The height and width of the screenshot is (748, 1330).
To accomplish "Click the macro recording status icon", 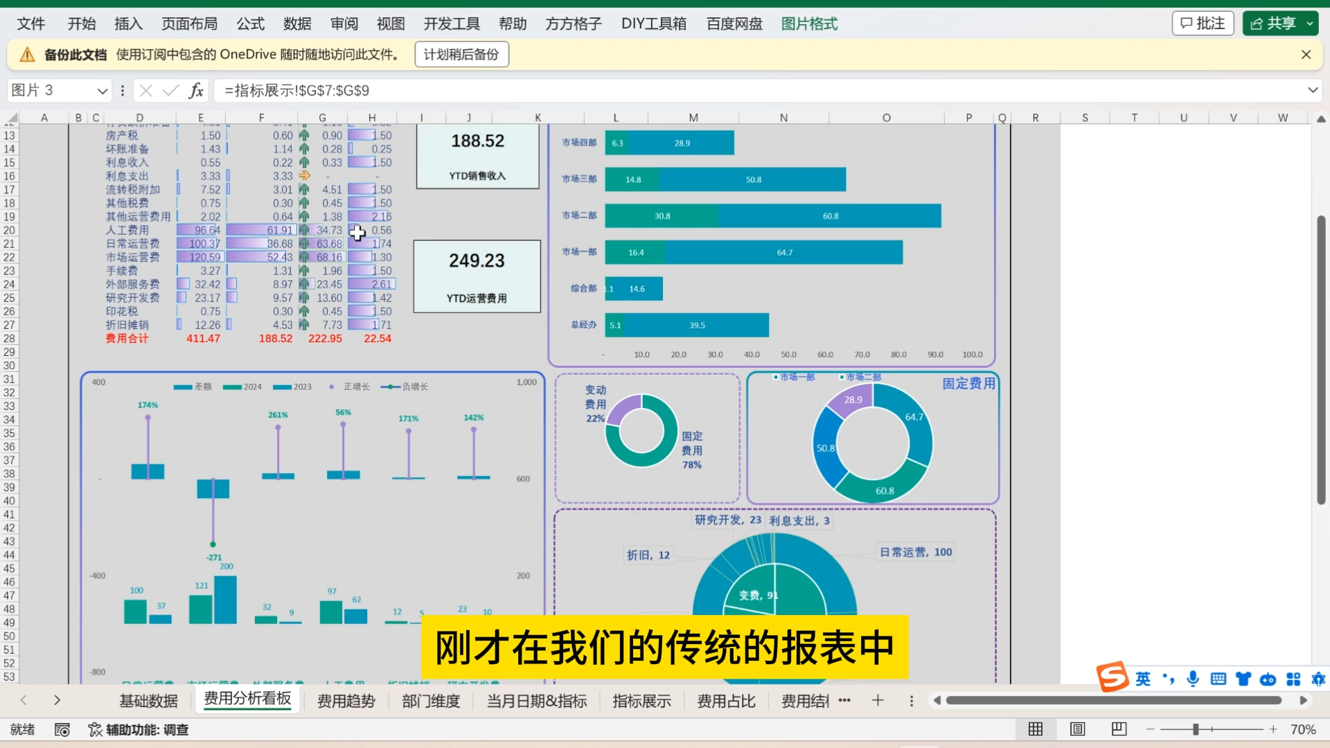I will point(62,729).
